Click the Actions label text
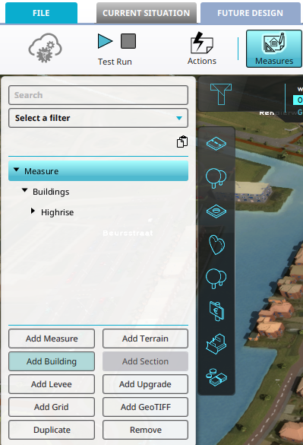The width and height of the screenshot is (303, 445). (201, 61)
